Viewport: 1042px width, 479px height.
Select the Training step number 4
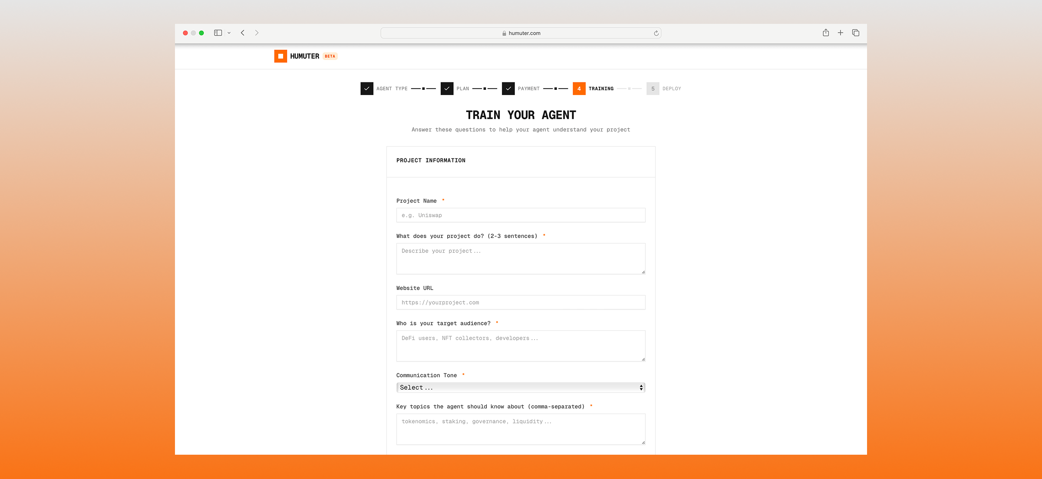click(579, 89)
